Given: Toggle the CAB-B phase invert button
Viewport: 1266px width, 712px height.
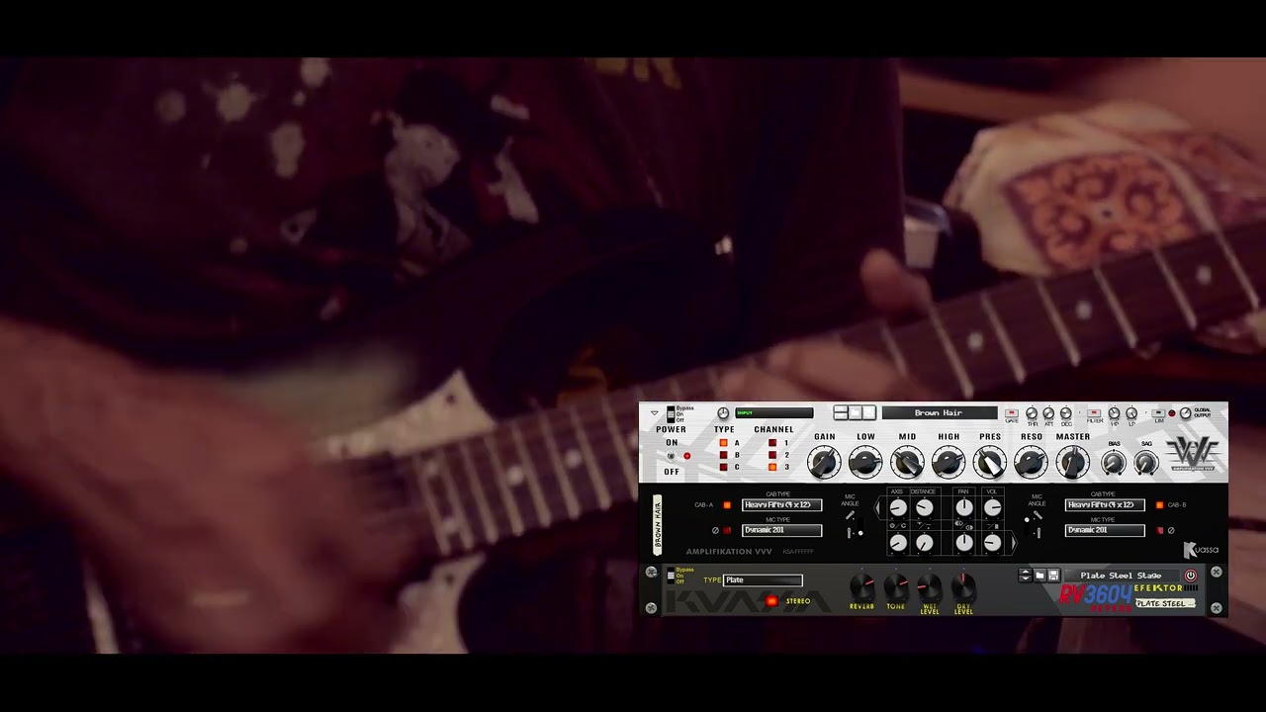Looking at the screenshot, I should click(x=1159, y=531).
